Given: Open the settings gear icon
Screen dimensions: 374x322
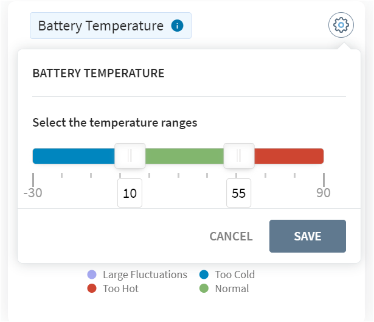Looking at the screenshot, I should click(x=341, y=26).
